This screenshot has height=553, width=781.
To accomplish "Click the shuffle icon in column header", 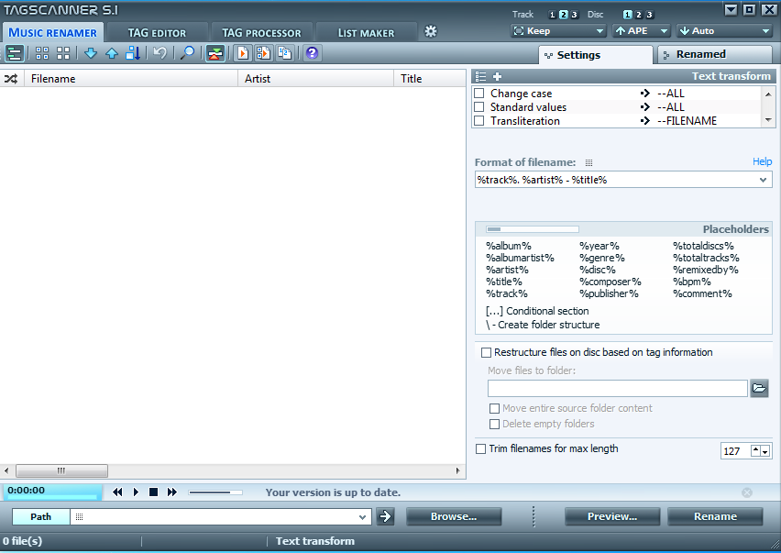I will tap(11, 79).
